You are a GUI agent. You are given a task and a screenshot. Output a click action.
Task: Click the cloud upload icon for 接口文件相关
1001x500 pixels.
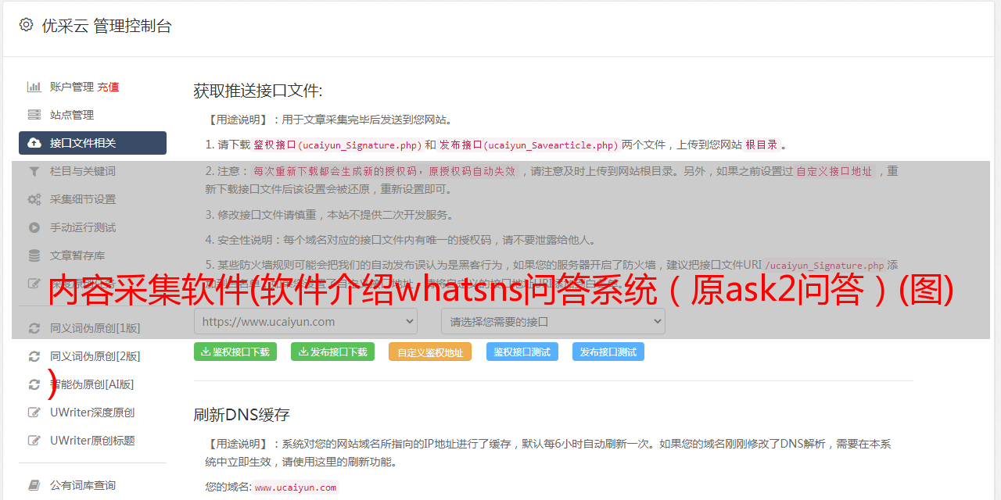pyautogui.click(x=34, y=143)
